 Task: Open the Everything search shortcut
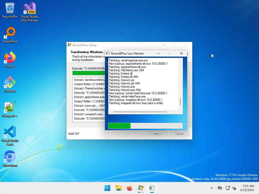[x=10, y=35]
